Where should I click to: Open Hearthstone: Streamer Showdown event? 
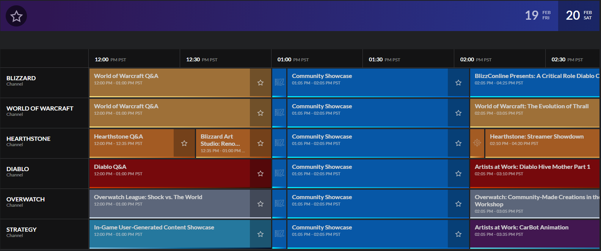tap(543, 143)
